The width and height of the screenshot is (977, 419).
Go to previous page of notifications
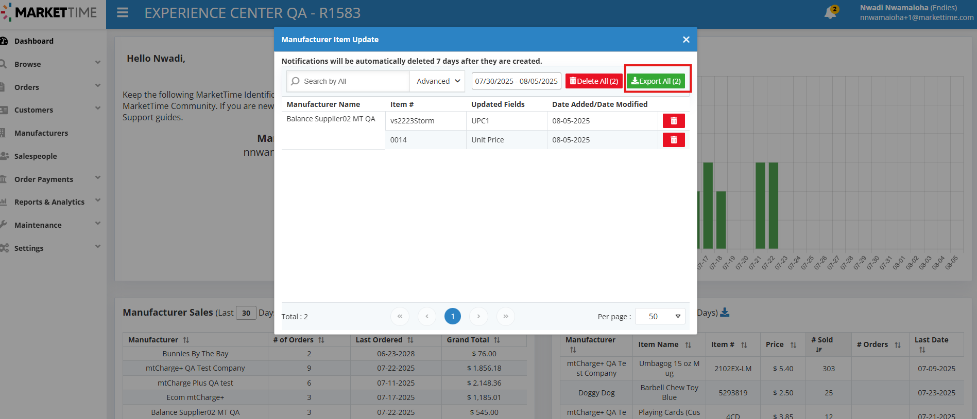pos(427,316)
